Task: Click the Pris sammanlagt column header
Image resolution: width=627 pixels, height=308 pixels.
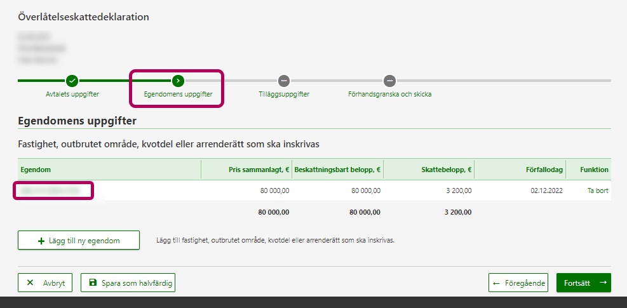Action: click(259, 170)
